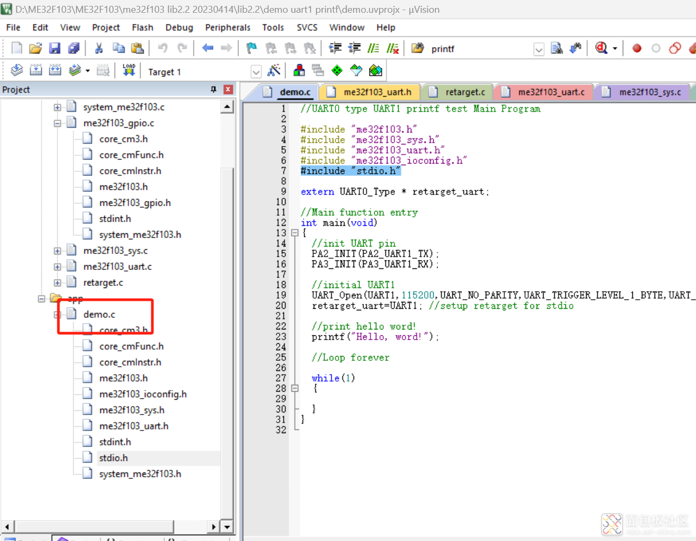Click the project panel scroll-left arrow

tap(7, 527)
